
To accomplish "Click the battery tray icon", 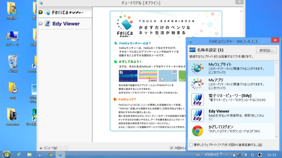I will (x=234, y=154).
